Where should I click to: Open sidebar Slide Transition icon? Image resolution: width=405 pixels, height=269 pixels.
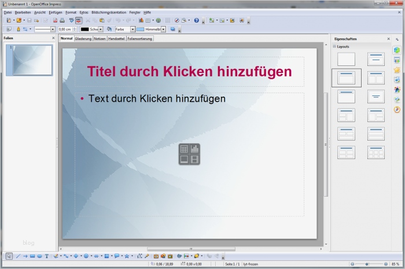[x=397, y=80]
